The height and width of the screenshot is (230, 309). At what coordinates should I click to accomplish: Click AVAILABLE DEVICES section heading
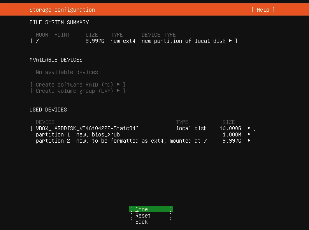pyautogui.click(x=56, y=60)
